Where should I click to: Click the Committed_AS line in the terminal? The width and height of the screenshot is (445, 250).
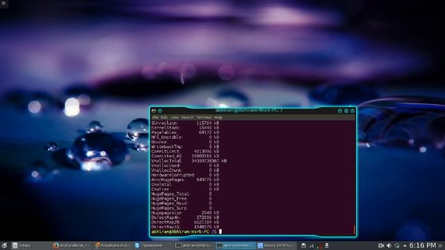point(185,156)
